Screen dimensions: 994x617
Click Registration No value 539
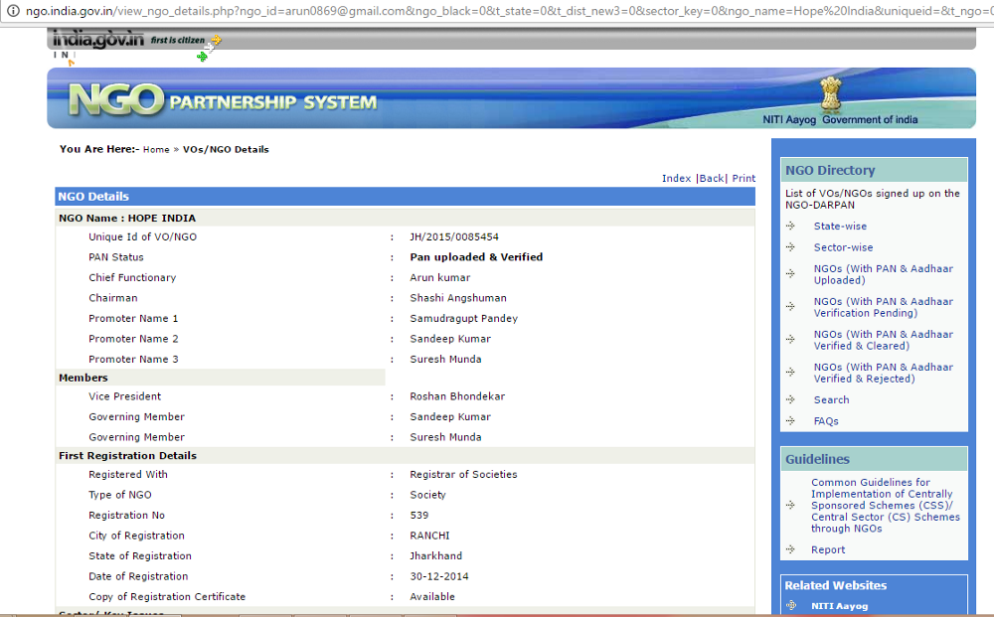click(419, 516)
